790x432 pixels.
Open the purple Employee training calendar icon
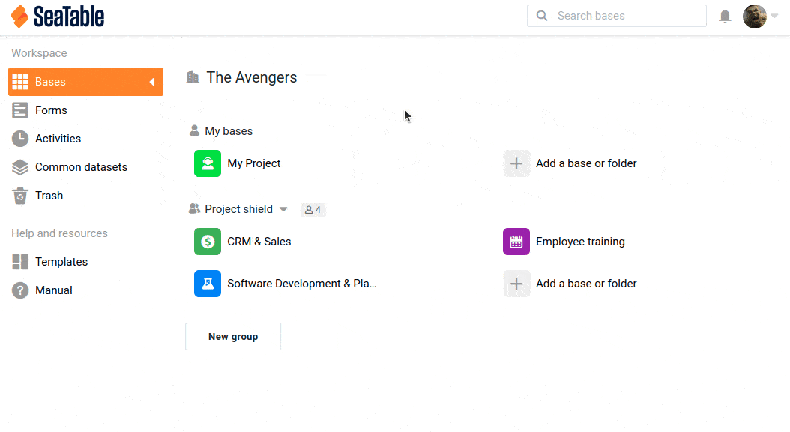pyautogui.click(x=516, y=241)
